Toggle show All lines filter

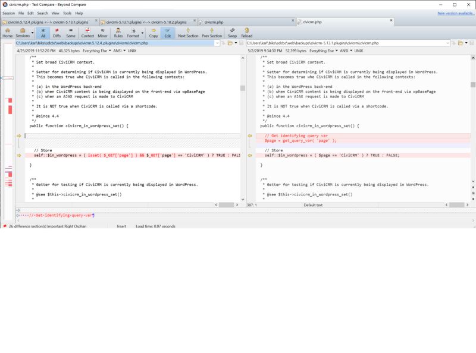point(43,33)
